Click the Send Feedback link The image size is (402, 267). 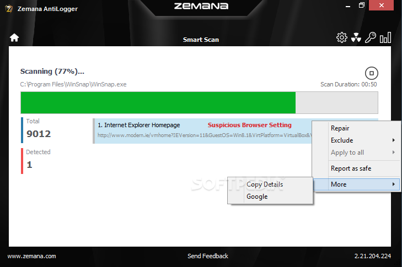(207, 256)
